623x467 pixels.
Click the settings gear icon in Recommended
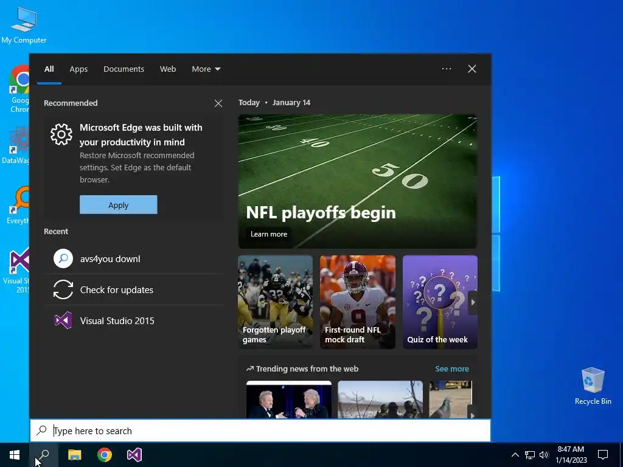(61, 134)
